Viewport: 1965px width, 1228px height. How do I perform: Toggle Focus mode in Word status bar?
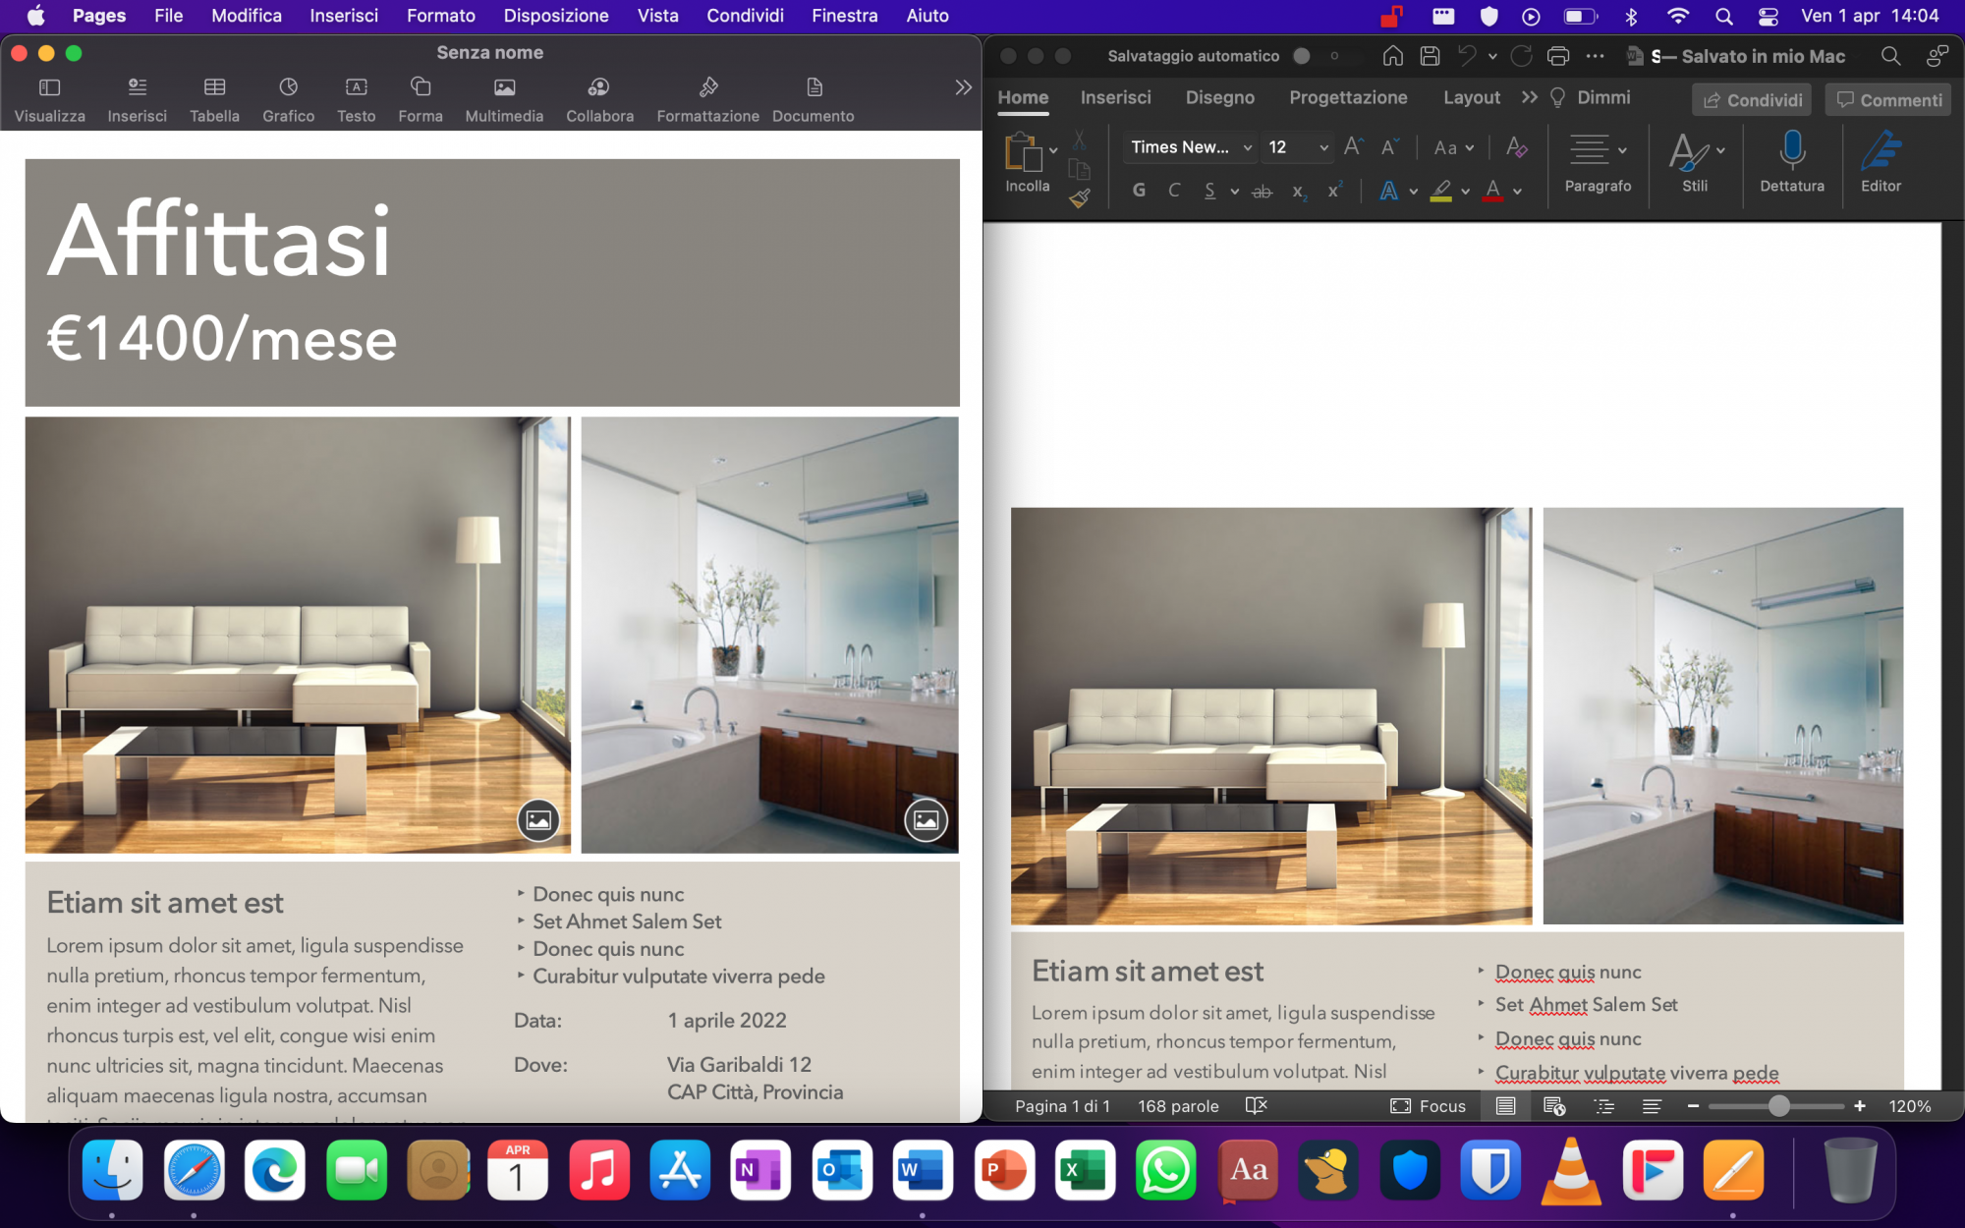[1428, 1106]
